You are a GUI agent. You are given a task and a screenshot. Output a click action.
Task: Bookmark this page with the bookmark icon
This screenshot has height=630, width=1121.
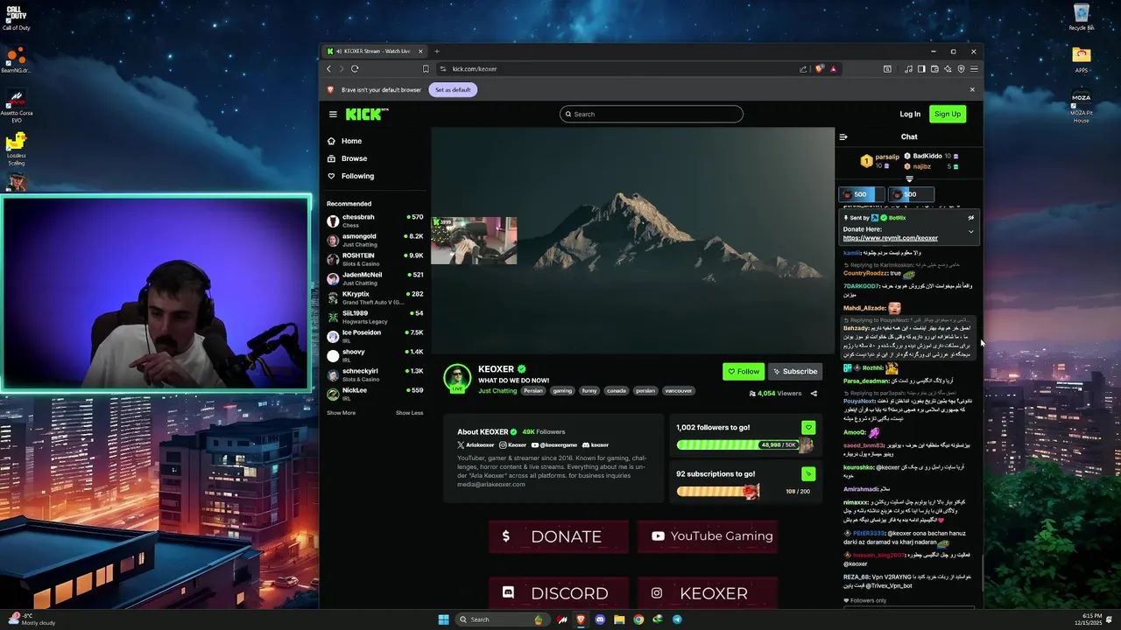[426, 69]
